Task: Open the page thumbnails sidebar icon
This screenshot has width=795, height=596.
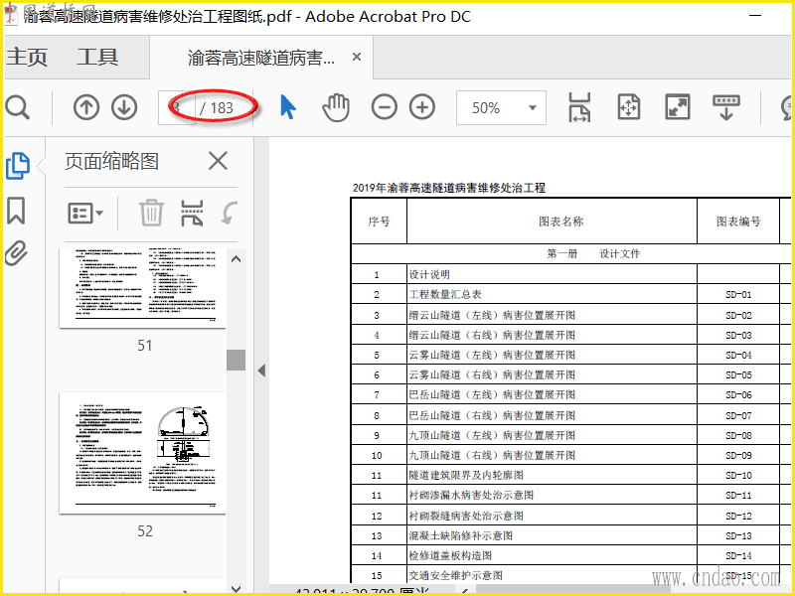Action: click(18, 166)
